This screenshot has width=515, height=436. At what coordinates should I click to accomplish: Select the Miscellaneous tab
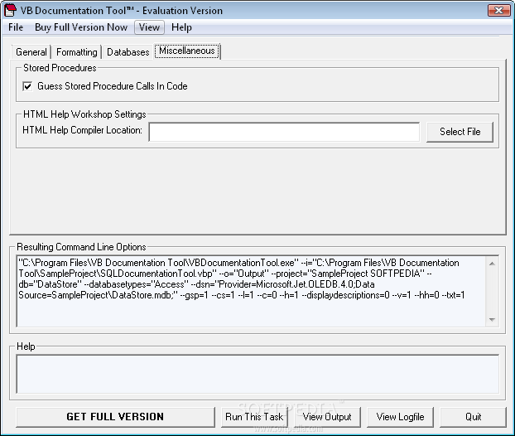coord(187,51)
